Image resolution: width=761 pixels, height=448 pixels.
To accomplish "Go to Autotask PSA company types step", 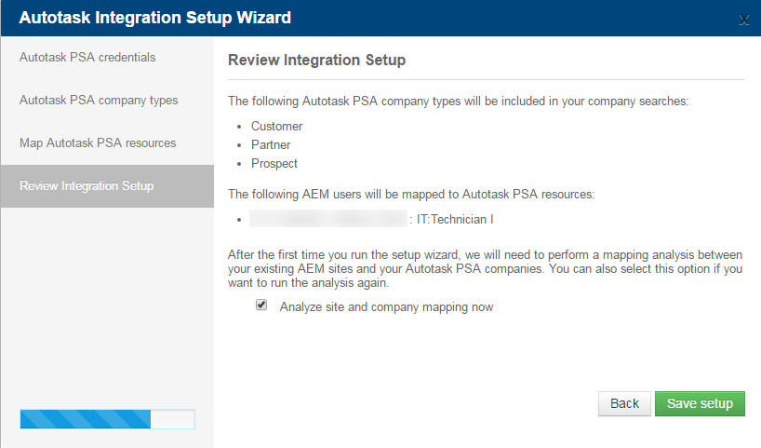I will coord(99,100).
